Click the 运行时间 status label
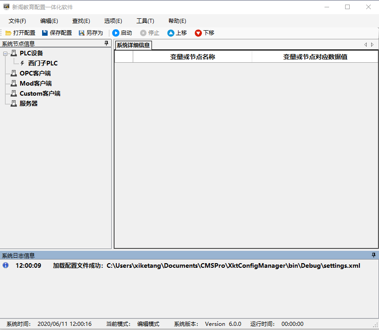Screen dimensions: 379x330 (262, 324)
